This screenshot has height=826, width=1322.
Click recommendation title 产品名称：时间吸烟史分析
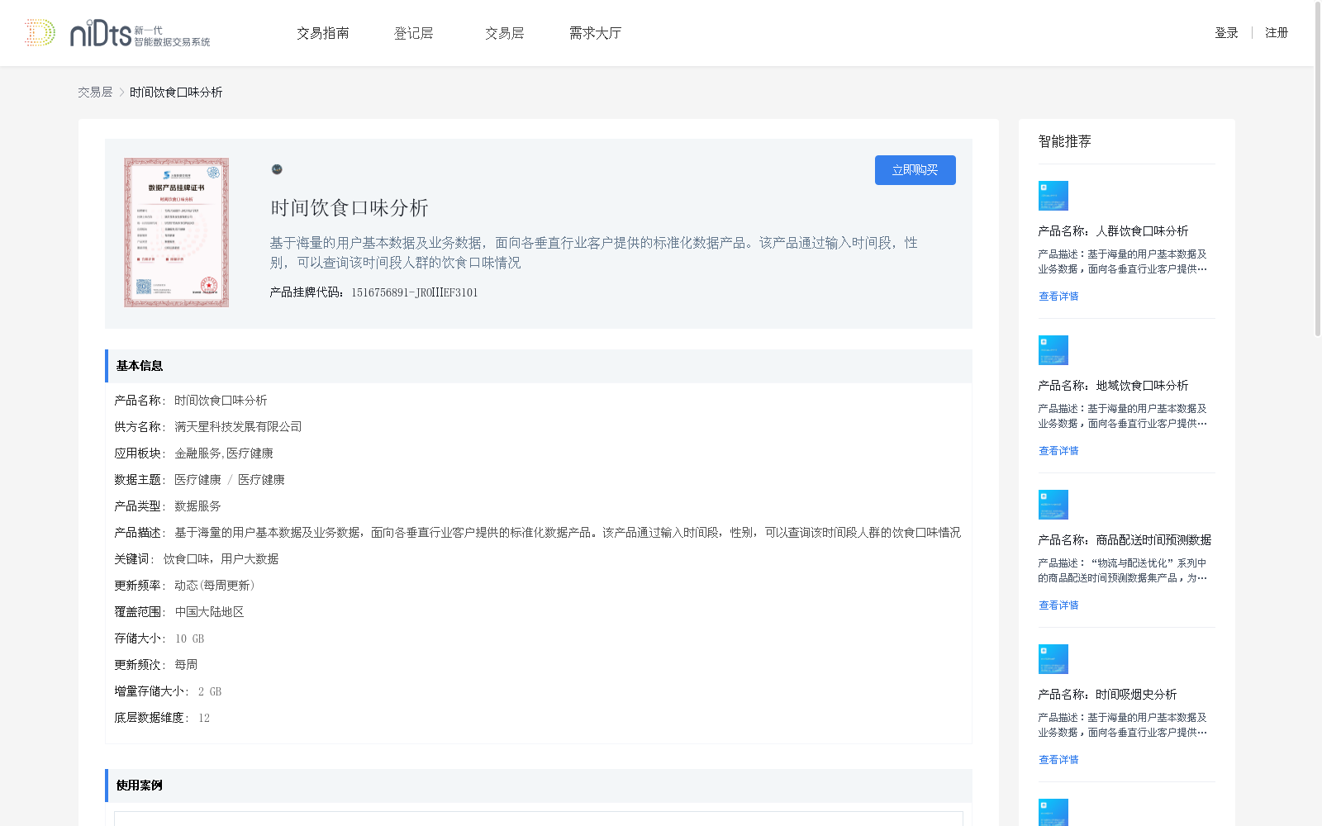(1107, 695)
